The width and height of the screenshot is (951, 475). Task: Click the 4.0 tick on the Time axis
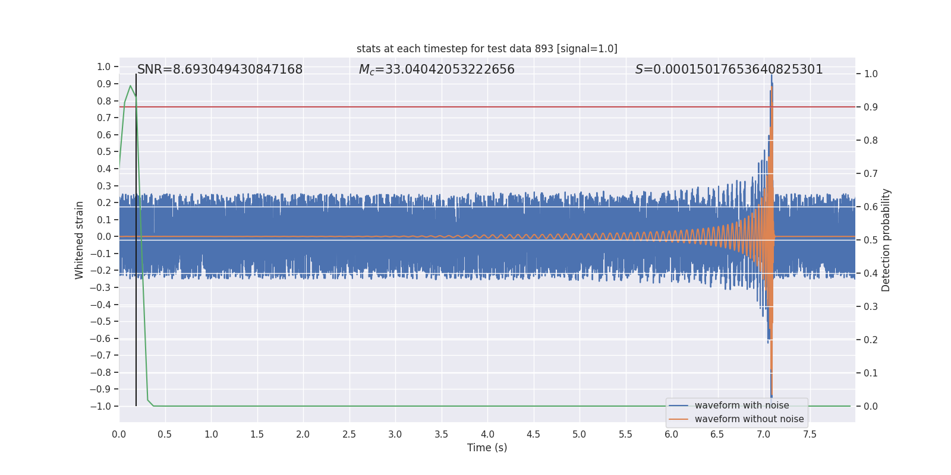[x=487, y=435]
